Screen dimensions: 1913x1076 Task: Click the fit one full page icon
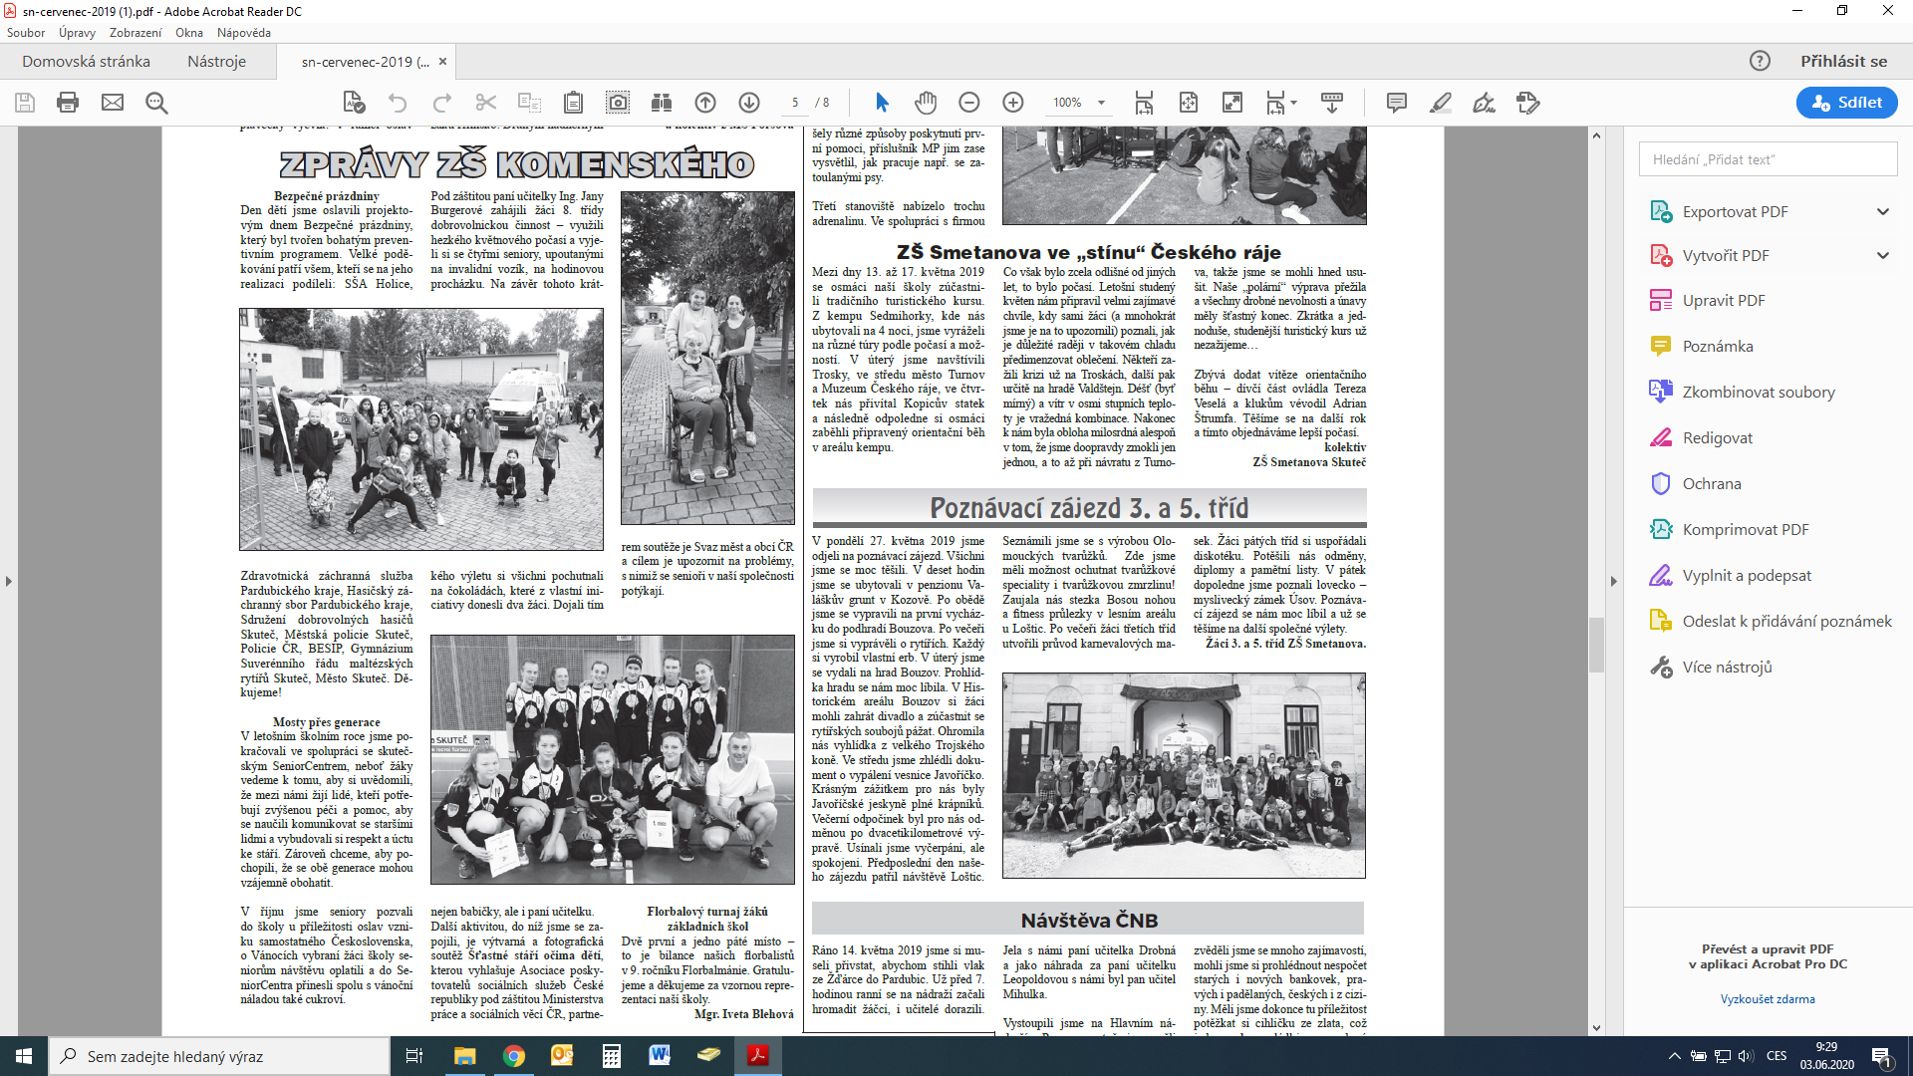[1189, 103]
